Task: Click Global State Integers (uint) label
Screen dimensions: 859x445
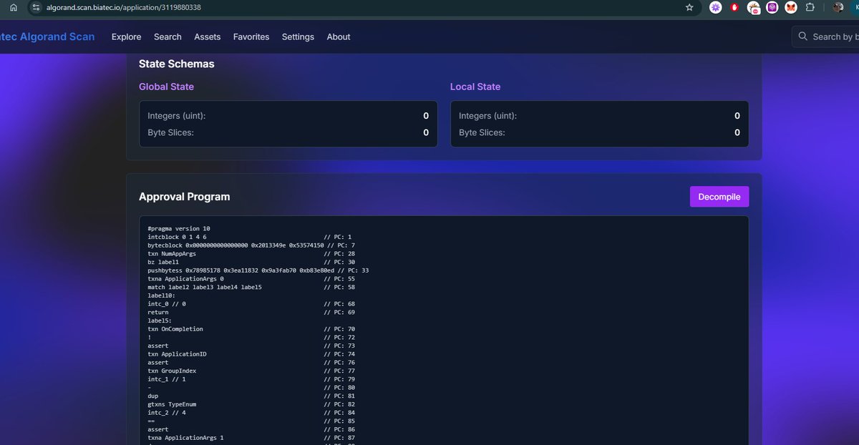Action: click(x=177, y=116)
